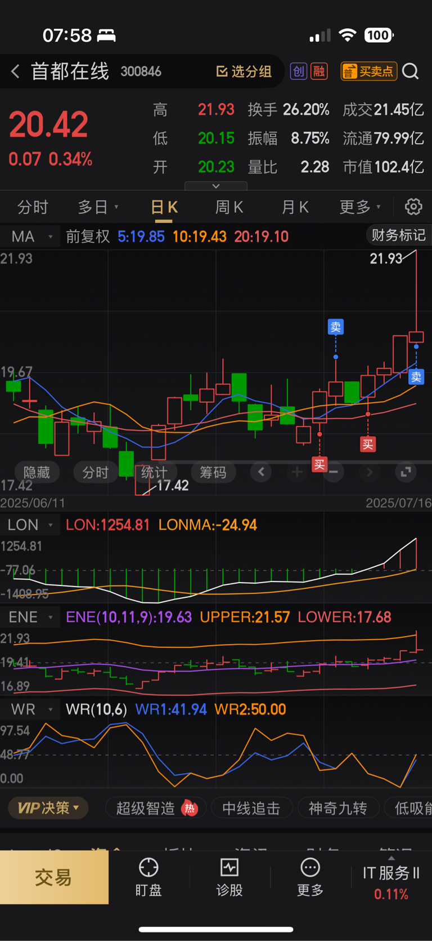
Task: Tap the current price 20.42
Action: [x=48, y=125]
